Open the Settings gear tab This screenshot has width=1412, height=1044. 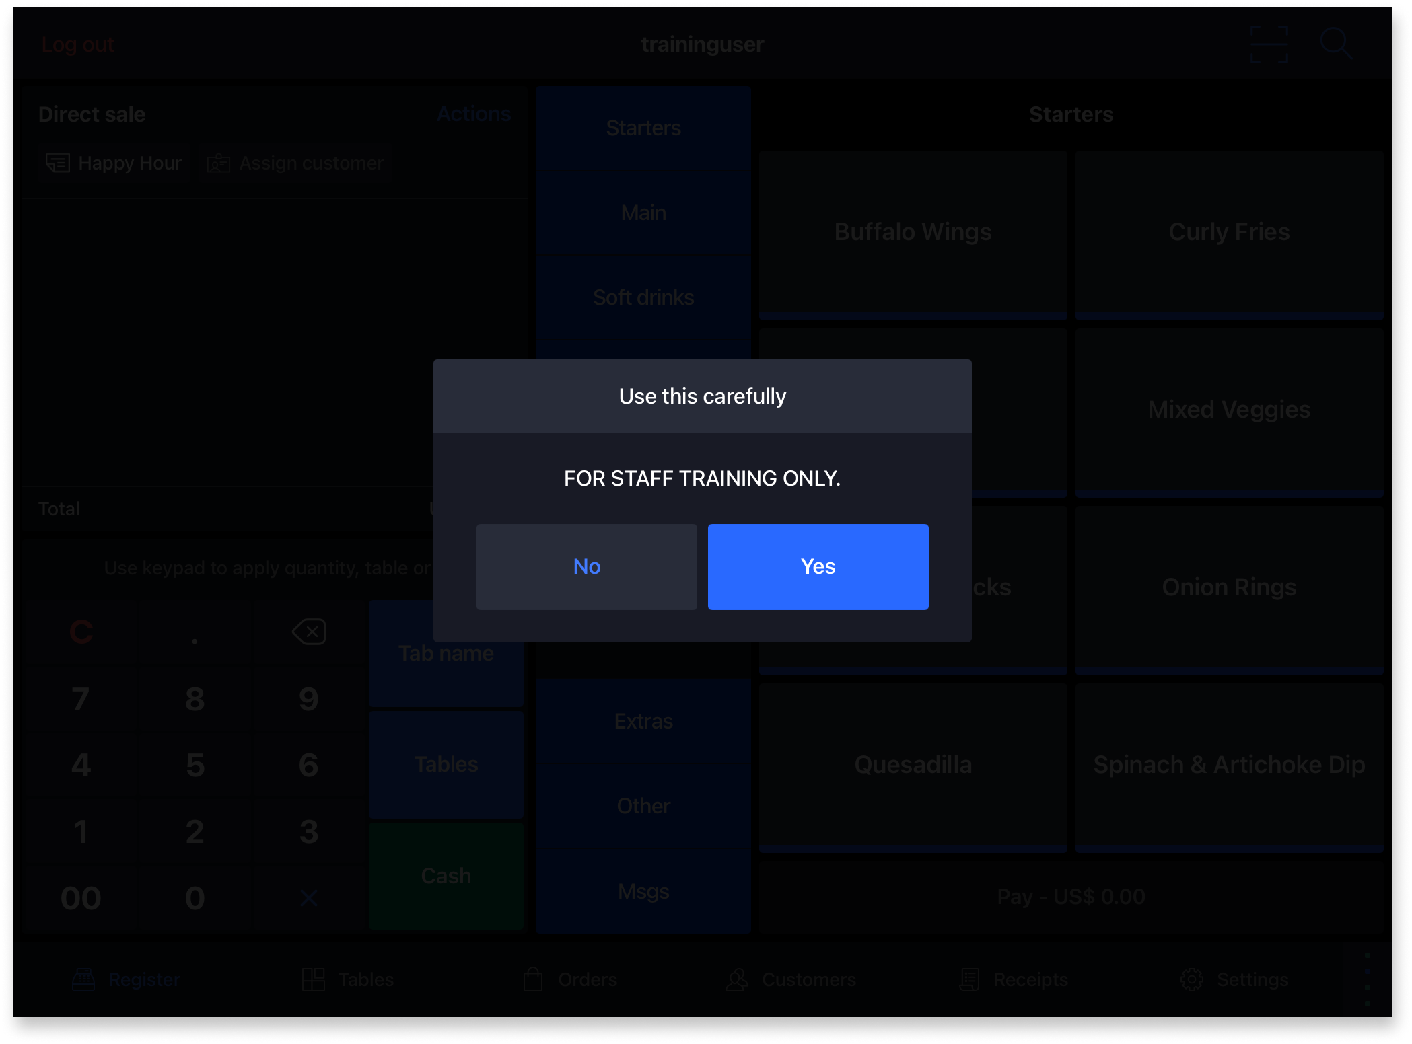(1192, 979)
